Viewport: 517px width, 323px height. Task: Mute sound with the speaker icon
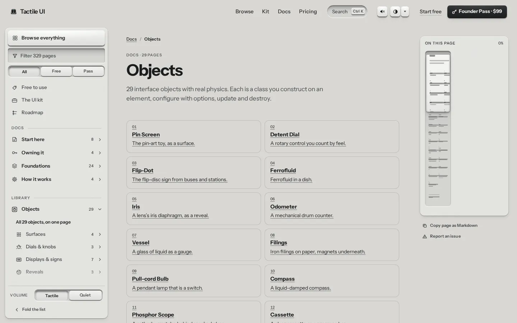click(382, 11)
